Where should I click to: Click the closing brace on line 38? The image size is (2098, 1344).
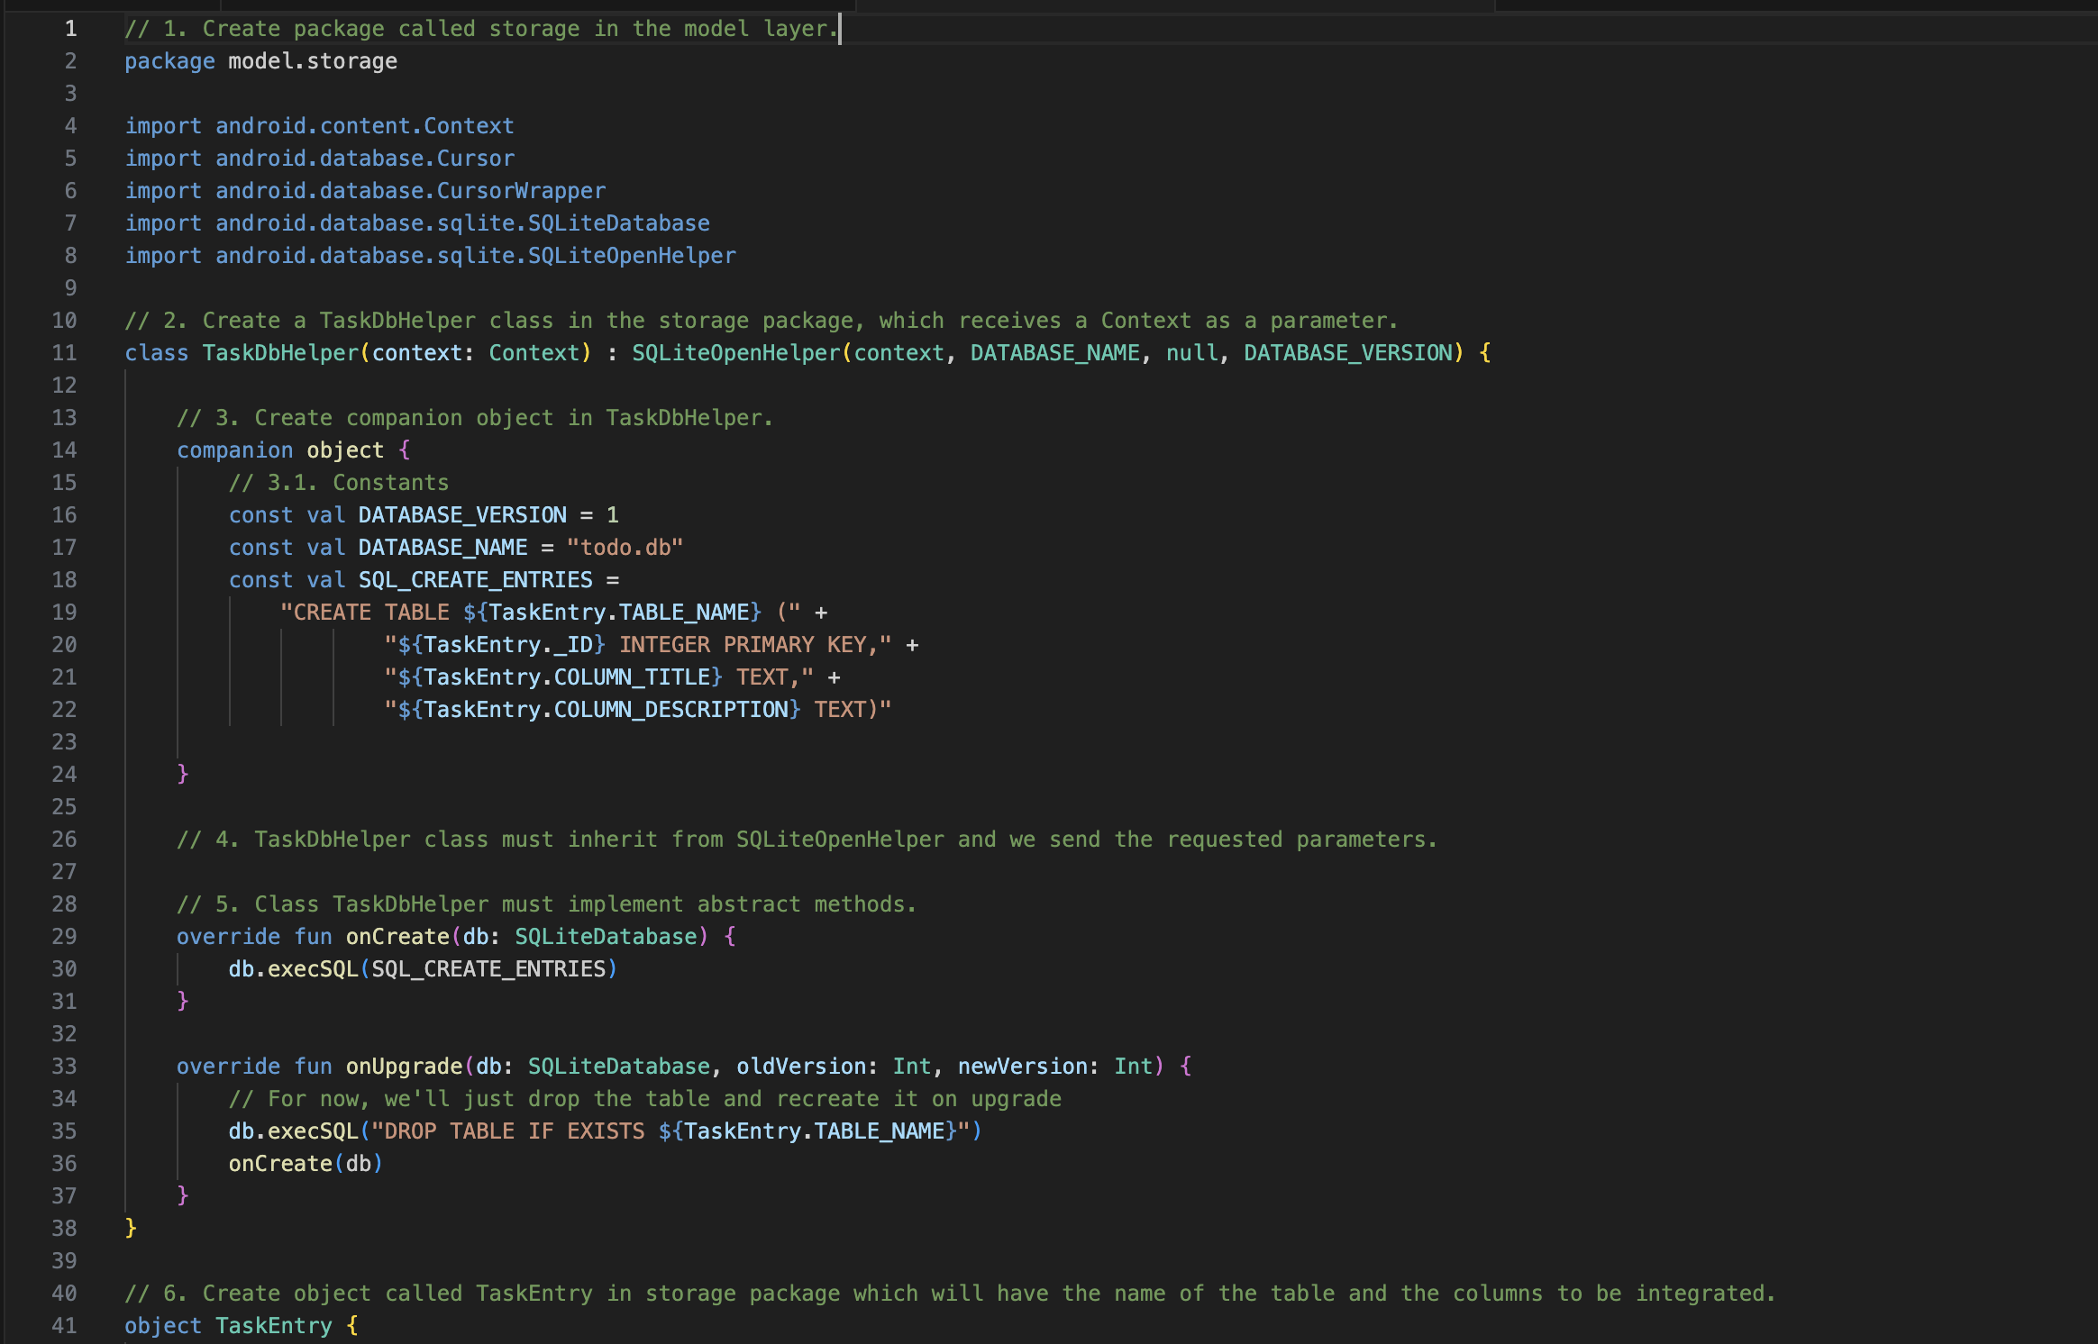(x=131, y=1228)
